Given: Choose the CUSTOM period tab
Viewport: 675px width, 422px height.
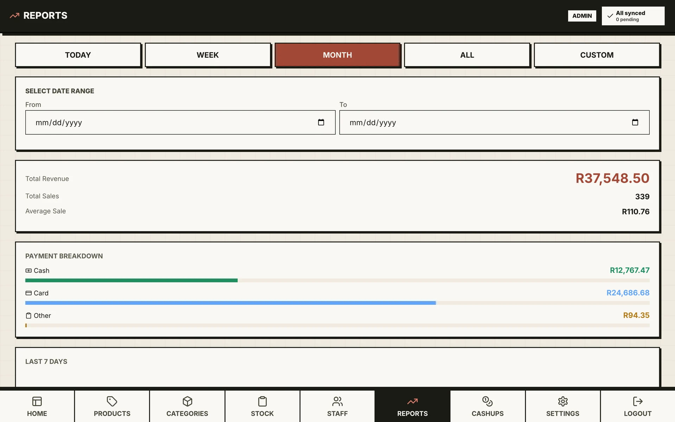Looking at the screenshot, I should [597, 55].
